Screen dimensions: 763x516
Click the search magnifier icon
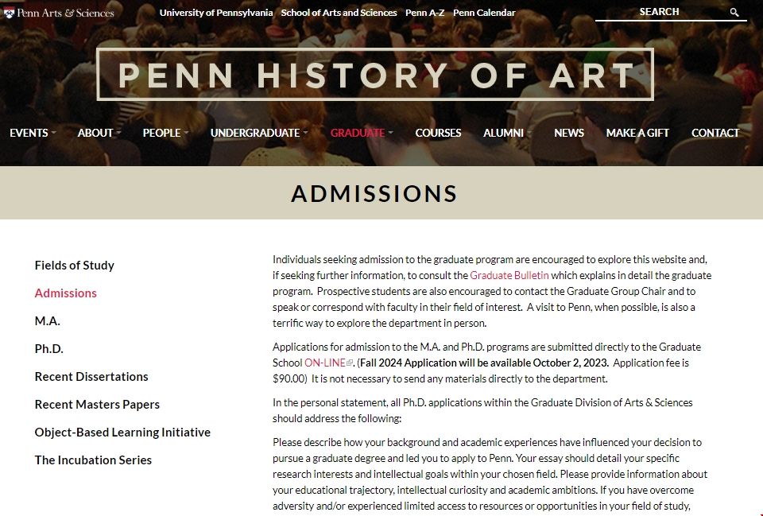coord(734,13)
